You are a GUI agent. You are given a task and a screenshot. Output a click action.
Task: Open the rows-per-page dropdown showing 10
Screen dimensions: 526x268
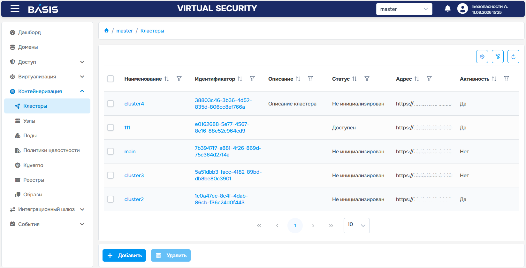coord(356,225)
